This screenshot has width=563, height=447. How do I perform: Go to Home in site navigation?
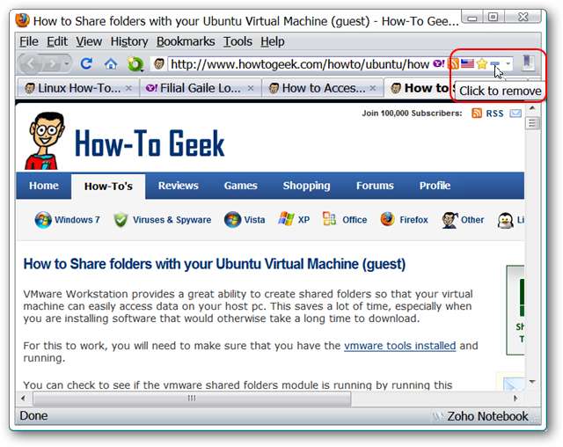pos(44,186)
